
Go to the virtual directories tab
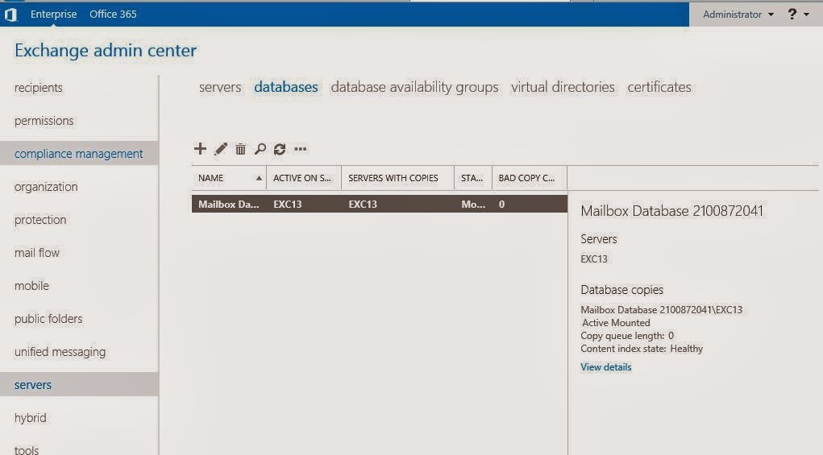coord(563,87)
